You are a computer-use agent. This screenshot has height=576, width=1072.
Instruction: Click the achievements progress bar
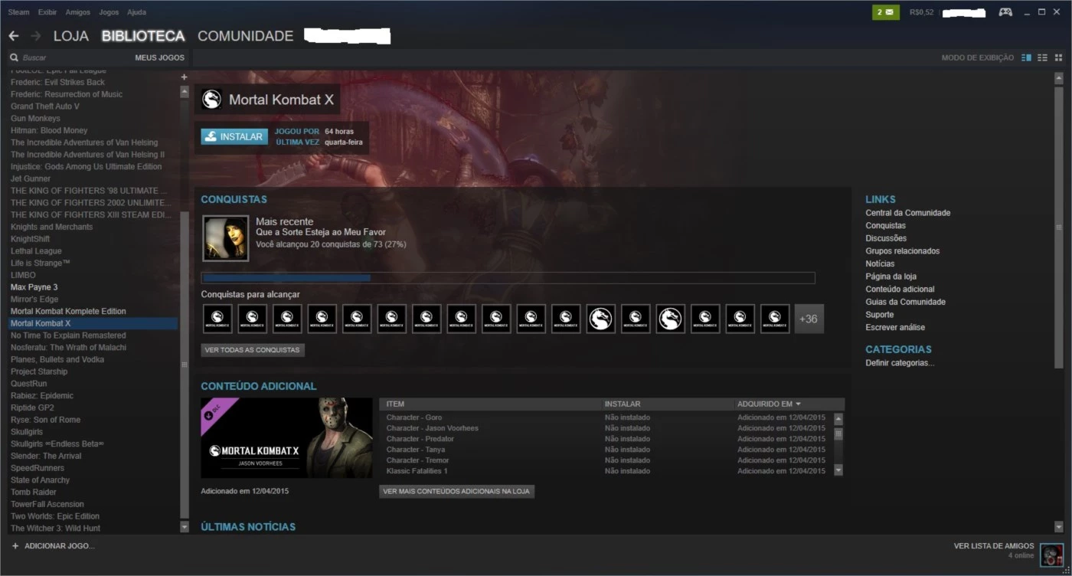tap(508, 278)
